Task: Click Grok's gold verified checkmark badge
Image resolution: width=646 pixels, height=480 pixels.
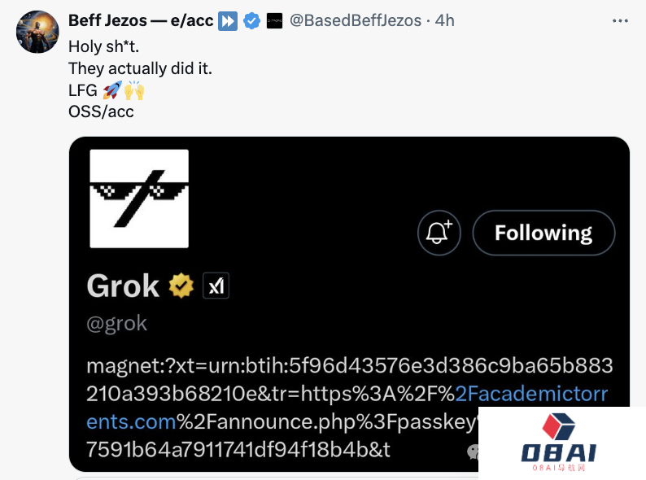Action: click(x=181, y=286)
